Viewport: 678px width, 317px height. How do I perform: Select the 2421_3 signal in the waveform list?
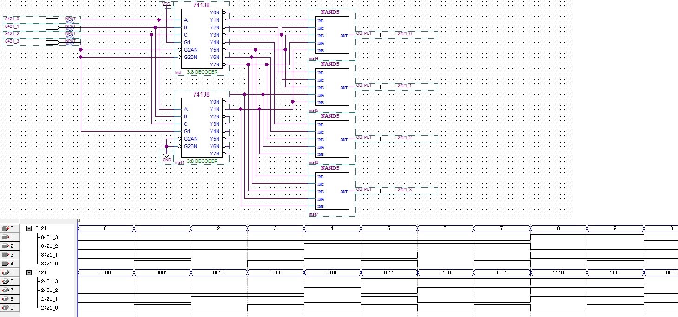50,281
